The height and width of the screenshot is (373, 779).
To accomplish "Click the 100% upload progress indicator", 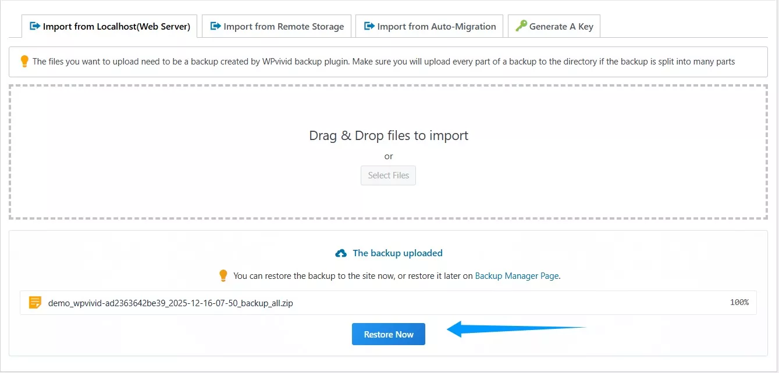I will [739, 303].
